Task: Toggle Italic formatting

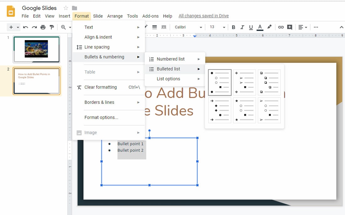Action: coord(242,27)
